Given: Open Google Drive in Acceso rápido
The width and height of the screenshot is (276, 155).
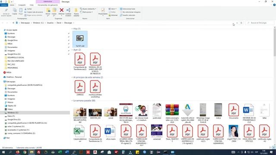Looking at the screenshot, I should point(13,40).
